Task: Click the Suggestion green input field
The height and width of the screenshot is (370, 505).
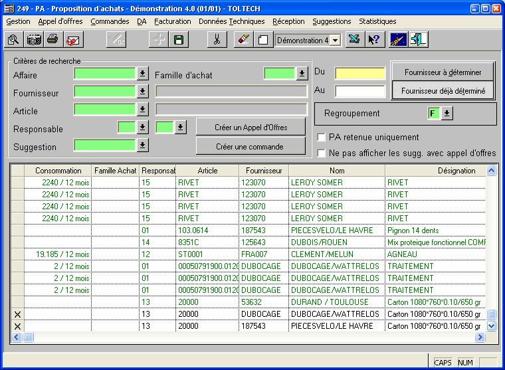Action: [x=105, y=145]
